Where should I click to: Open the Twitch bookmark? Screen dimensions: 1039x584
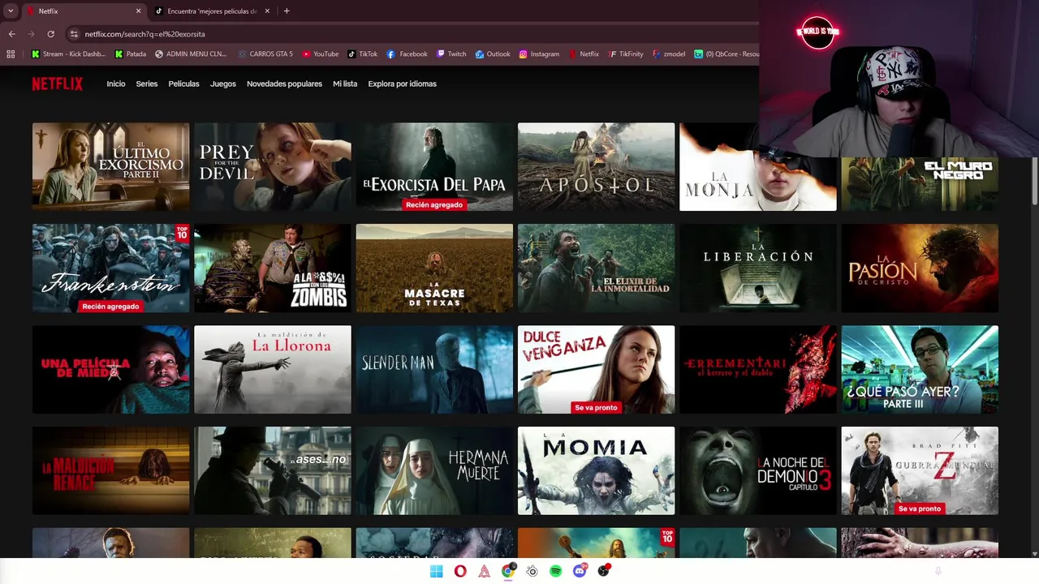pyautogui.click(x=451, y=54)
